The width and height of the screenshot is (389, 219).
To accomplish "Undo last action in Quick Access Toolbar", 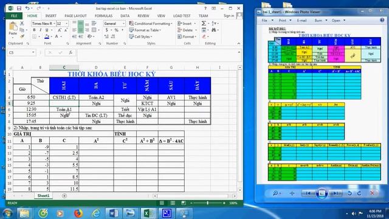I will pyautogui.click(x=27, y=8).
